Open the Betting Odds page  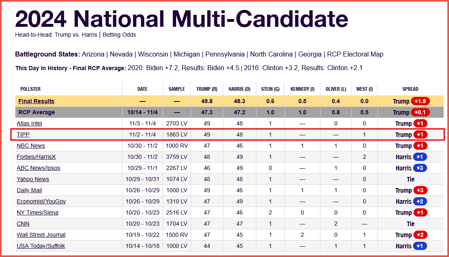click(119, 35)
